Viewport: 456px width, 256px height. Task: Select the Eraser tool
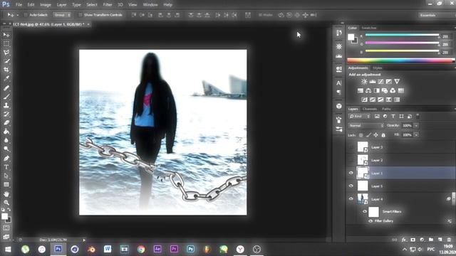point(6,123)
